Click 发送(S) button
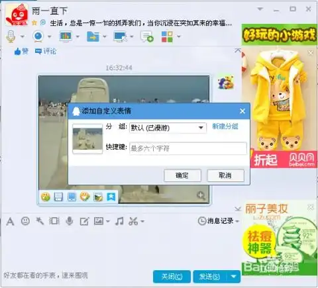Screen dimensions: 318x288 (x=210, y=277)
